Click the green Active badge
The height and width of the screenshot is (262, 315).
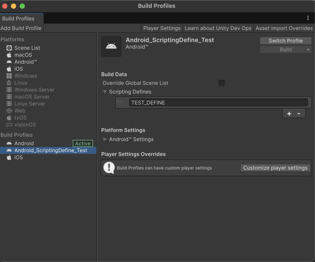click(83, 143)
